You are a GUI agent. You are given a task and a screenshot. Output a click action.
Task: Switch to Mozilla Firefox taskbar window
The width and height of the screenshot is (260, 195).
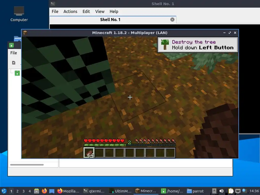[68, 191]
